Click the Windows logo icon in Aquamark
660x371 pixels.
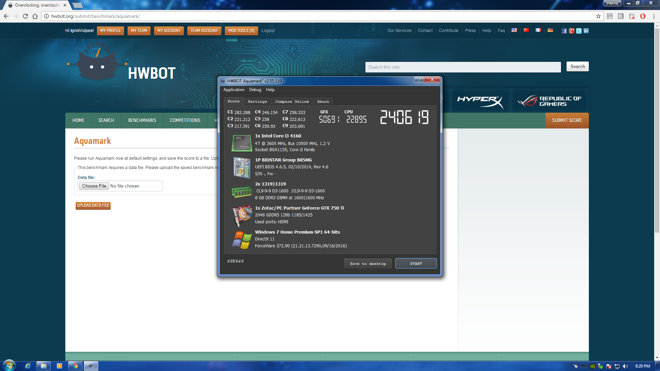(242, 240)
